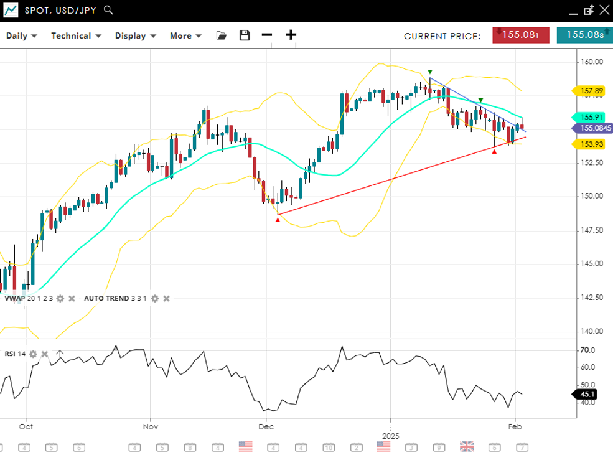Open saved chart with the folder icon

pos(222,35)
